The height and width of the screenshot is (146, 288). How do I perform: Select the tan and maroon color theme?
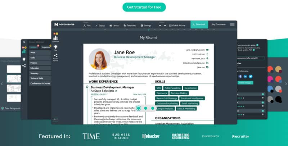point(278,69)
